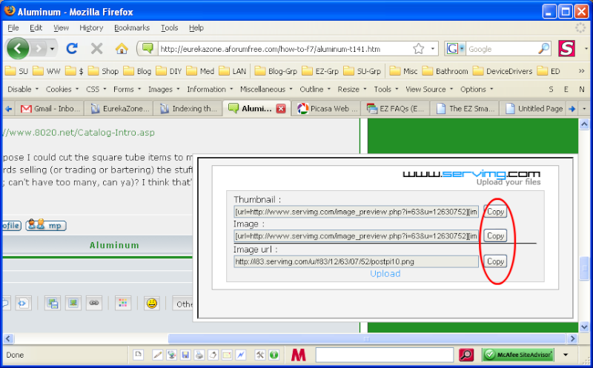This screenshot has width=593, height=368.
Task: Open the 8020.net Catalog-Intro link
Action: coord(77,133)
